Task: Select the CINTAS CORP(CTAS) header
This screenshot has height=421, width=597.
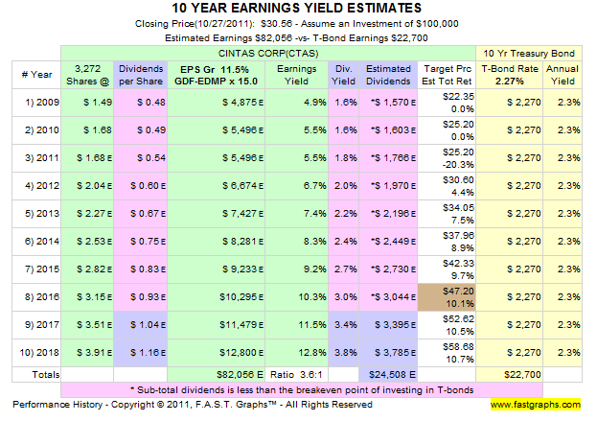Action: 268,54
